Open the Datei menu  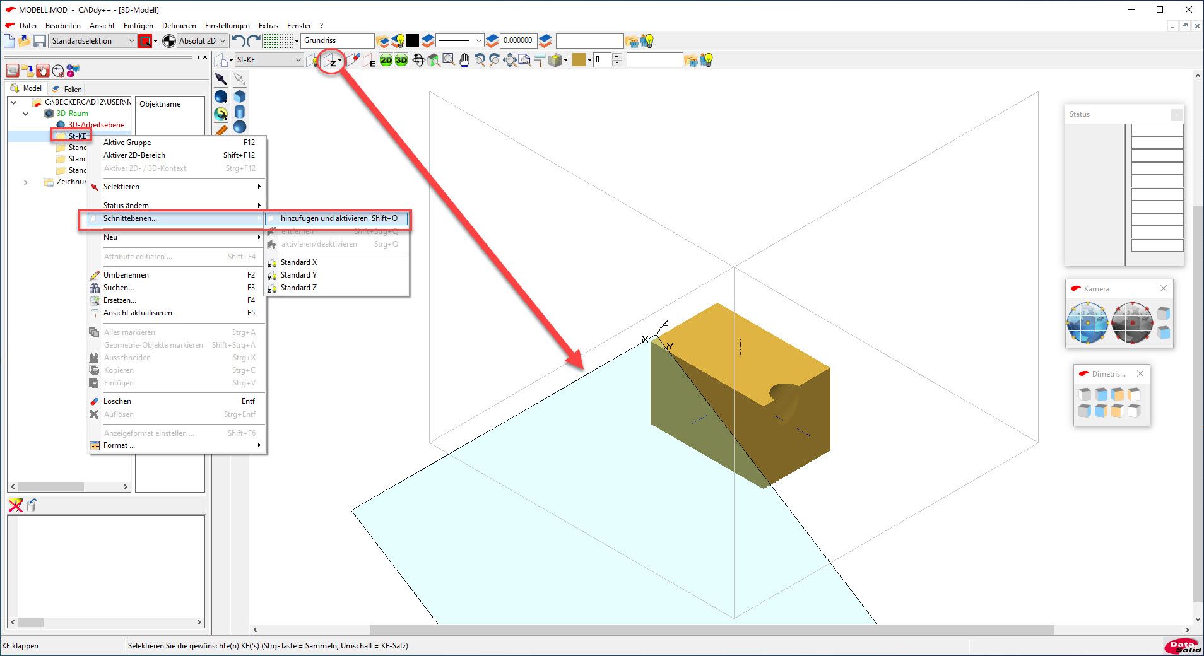click(28, 26)
